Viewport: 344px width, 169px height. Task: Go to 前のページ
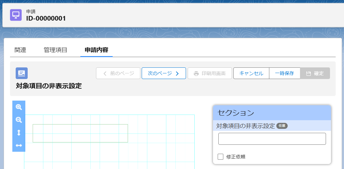(x=118, y=73)
